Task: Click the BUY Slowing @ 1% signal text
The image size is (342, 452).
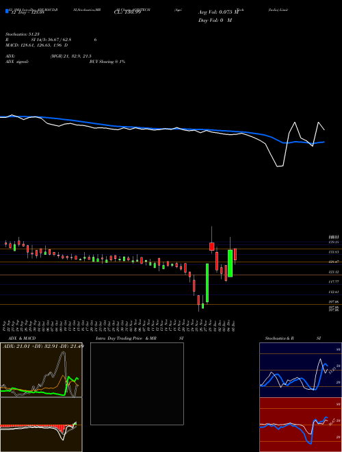Action: pos(107,62)
